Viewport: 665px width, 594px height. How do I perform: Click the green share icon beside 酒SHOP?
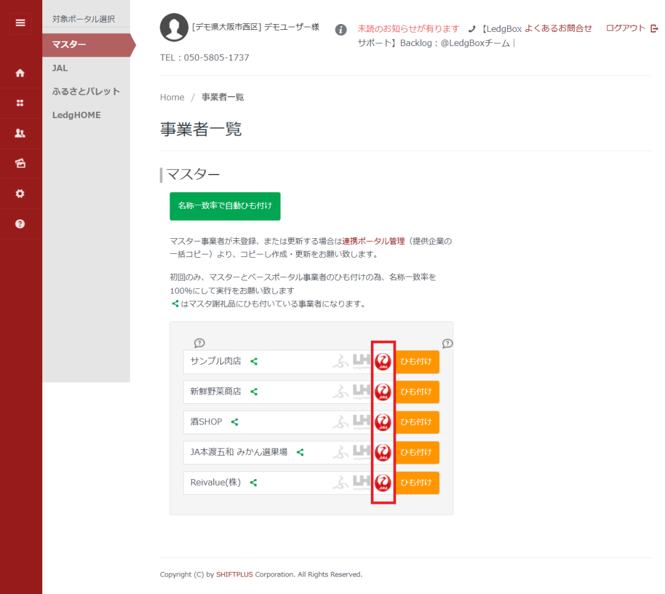click(234, 422)
